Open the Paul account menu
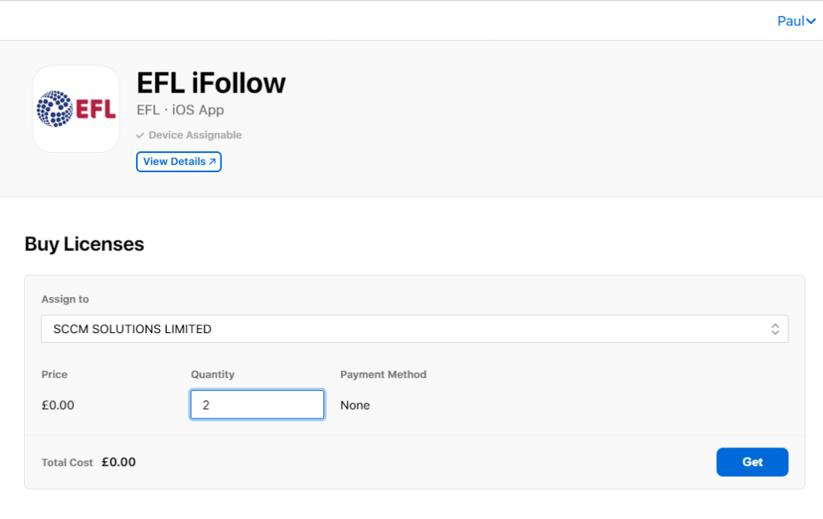 click(x=796, y=22)
